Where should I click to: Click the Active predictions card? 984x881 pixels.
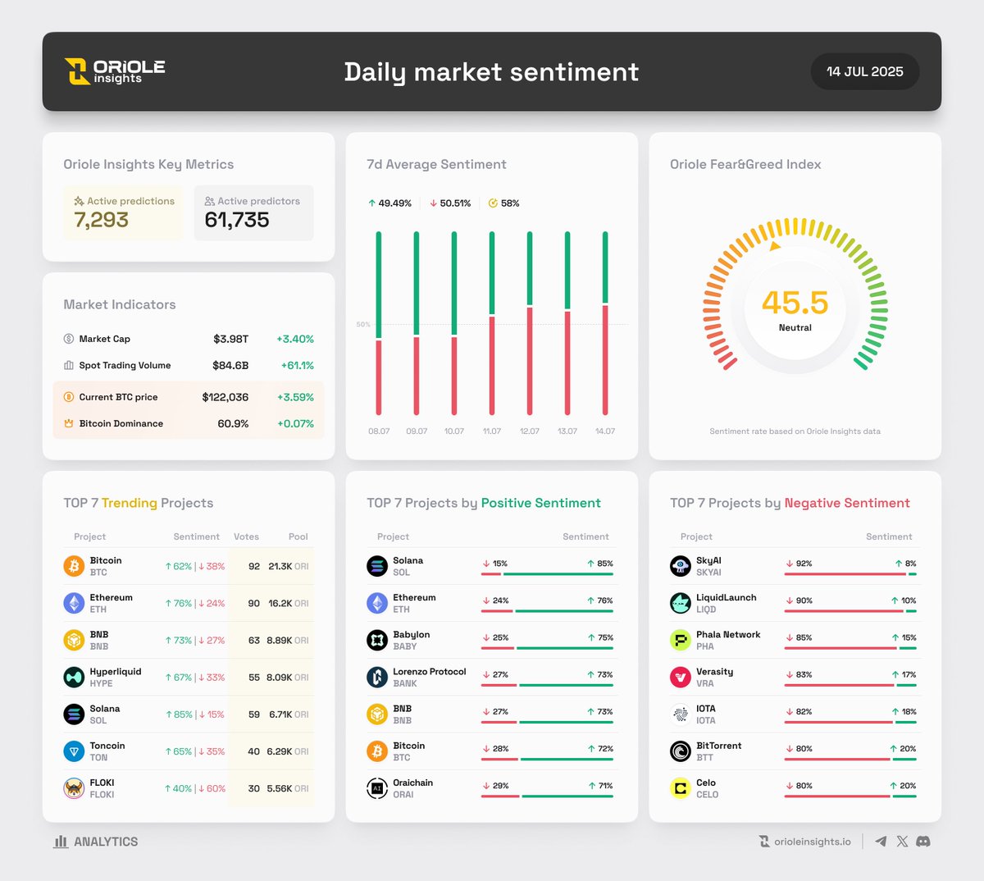[x=123, y=213]
